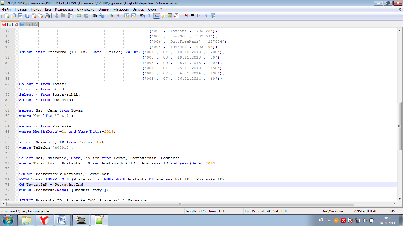The image size is (403, 226).
Task: Undo the last edit with the green arrow
Action: 79,16
